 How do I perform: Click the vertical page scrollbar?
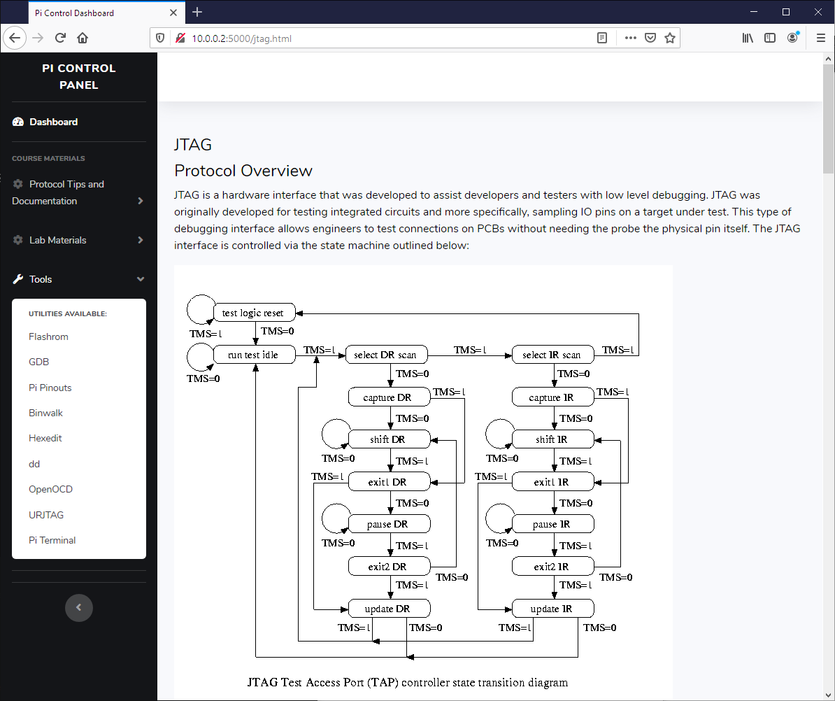829,119
